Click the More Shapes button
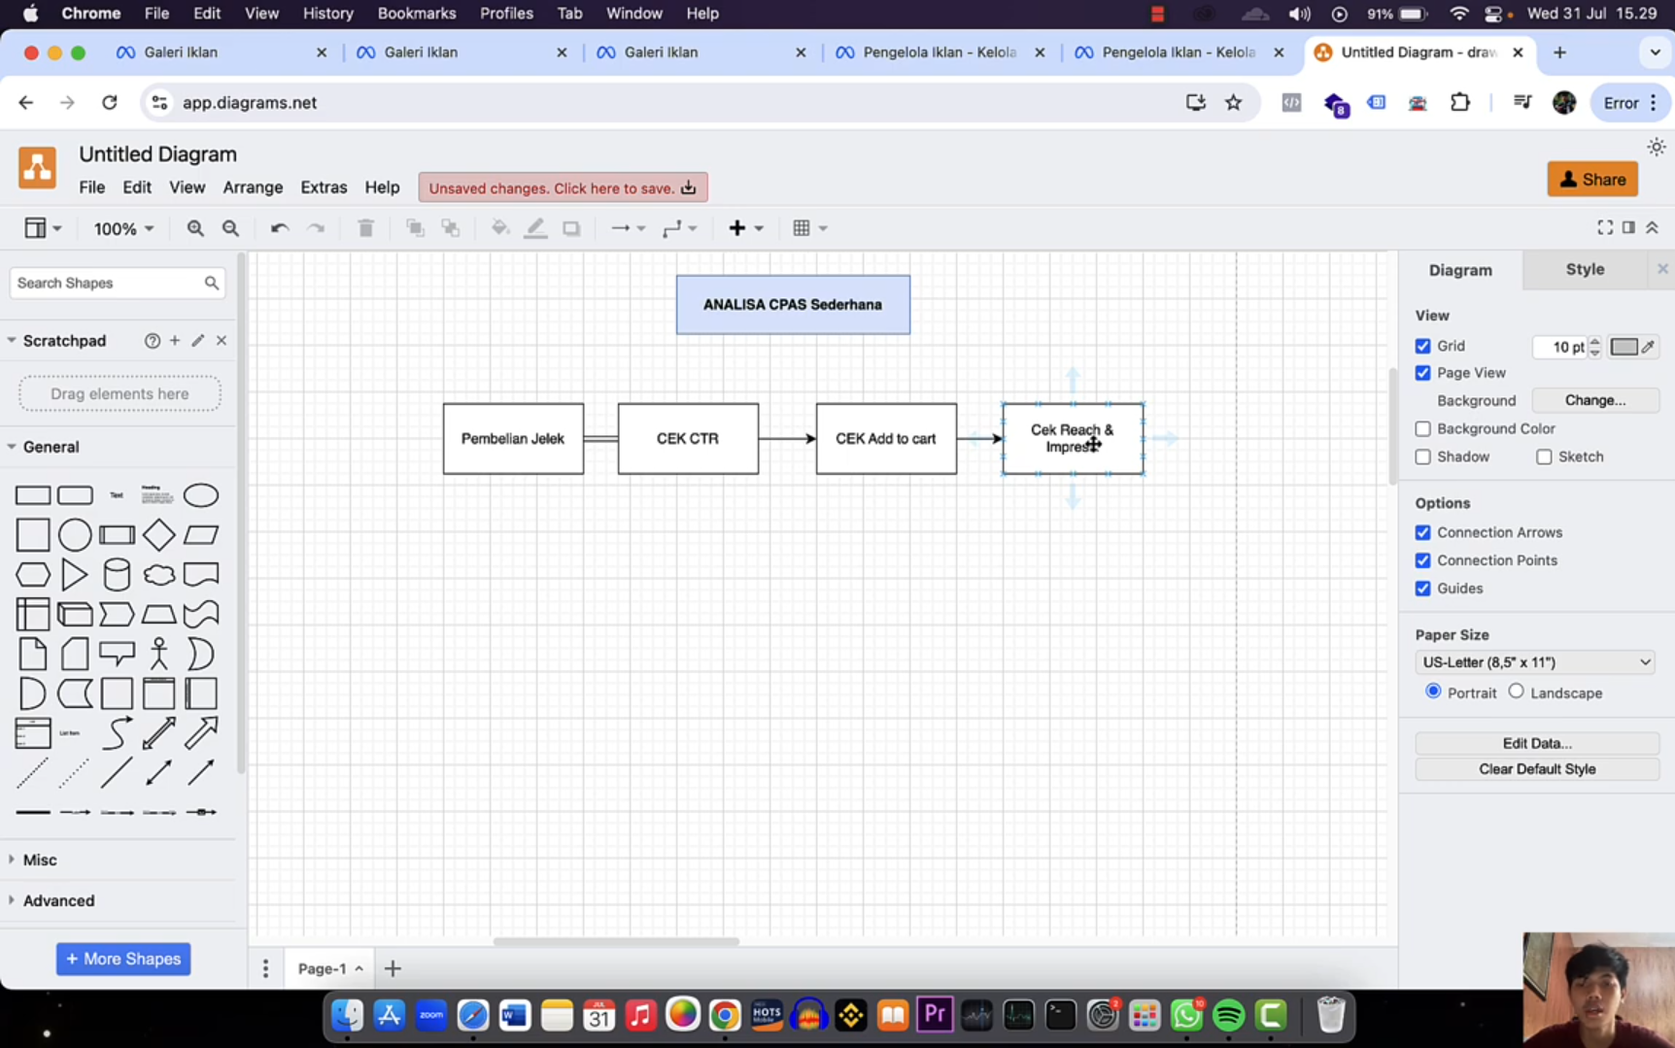Viewport: 1675px width, 1048px height. (122, 959)
